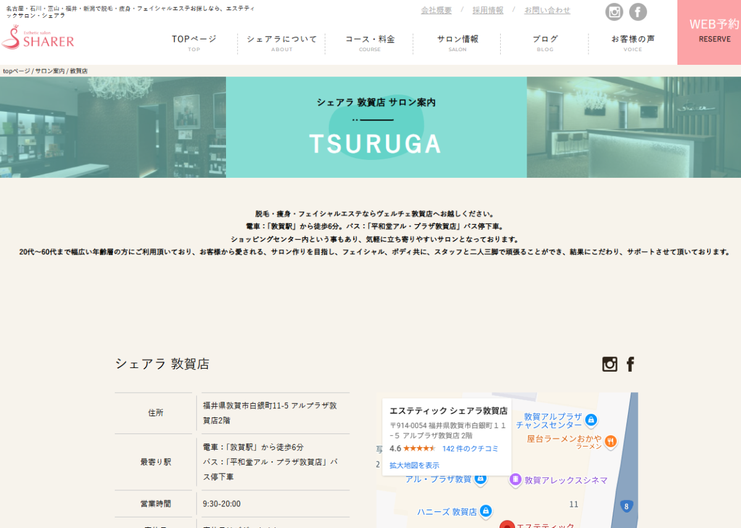This screenshot has width=741, height=528.
Task: Open the サロン情報 menu item
Action: point(458,43)
